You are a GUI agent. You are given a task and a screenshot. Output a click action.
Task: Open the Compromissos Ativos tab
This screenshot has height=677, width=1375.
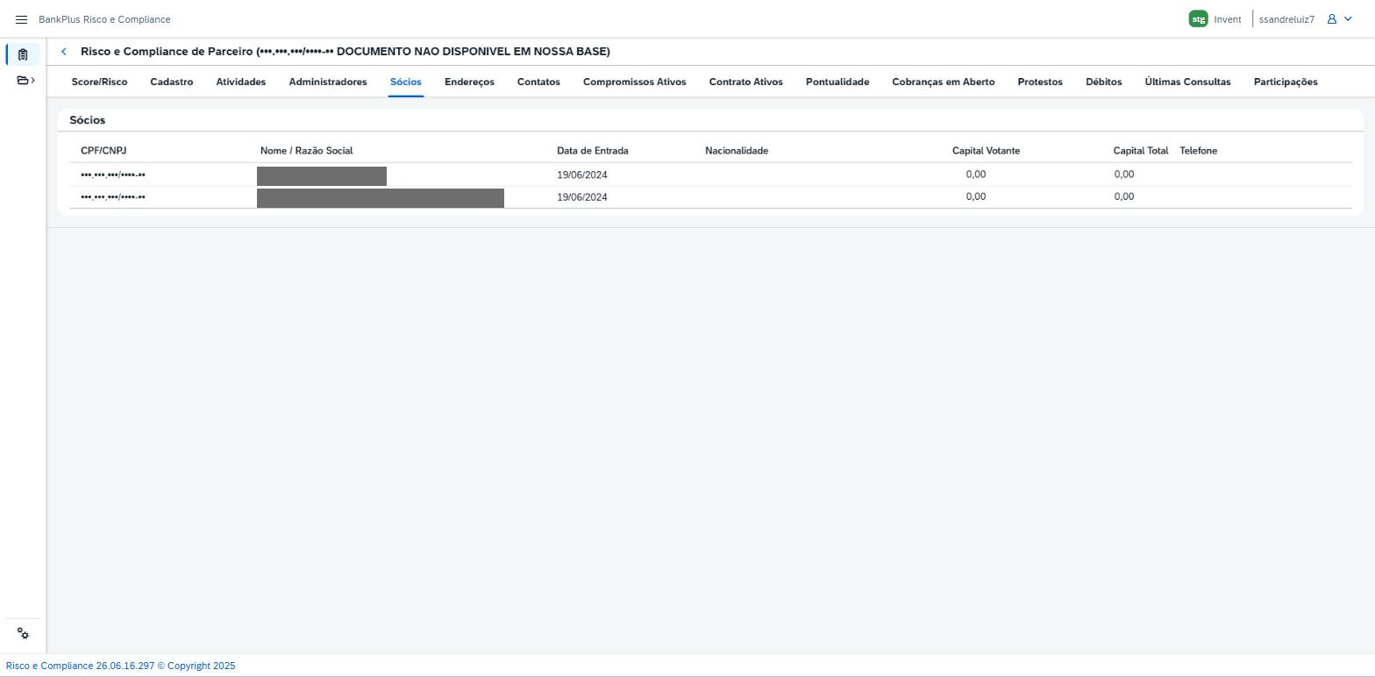[635, 82]
